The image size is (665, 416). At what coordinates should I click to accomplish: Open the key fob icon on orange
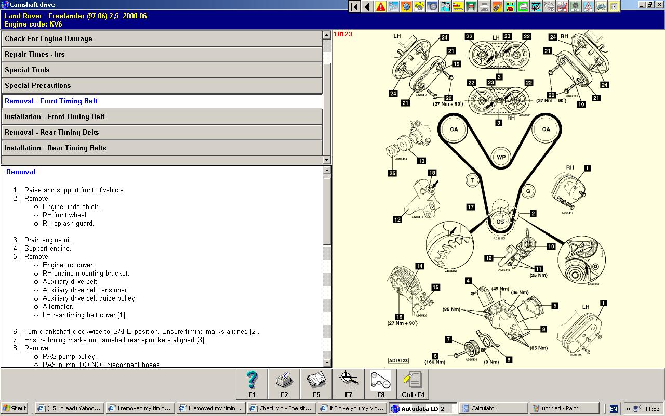[497, 7]
